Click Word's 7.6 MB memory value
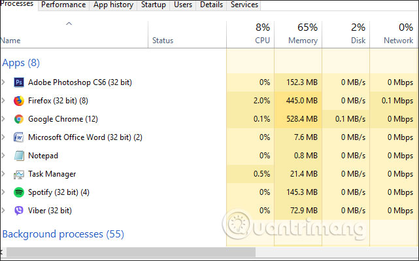Screen dimensions: 419x261 (x=306, y=137)
